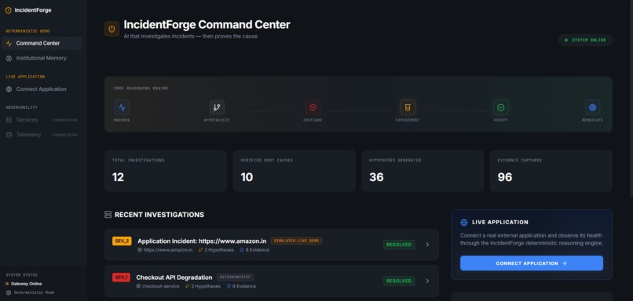
Task: Click the SEV_2 severity badge
Action: [x=122, y=241]
